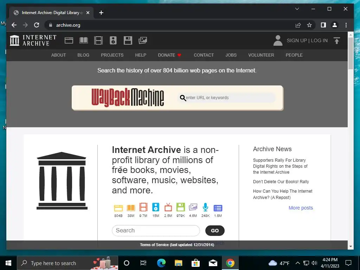Screen dimensions: 360x270
Task: Open Don't Delete Our Books! Rally post
Action: click(281, 182)
